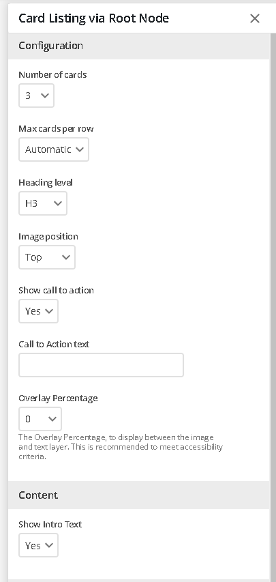
Task: Open the Overlay Percentage 0 dropdown
Action: click(x=40, y=419)
